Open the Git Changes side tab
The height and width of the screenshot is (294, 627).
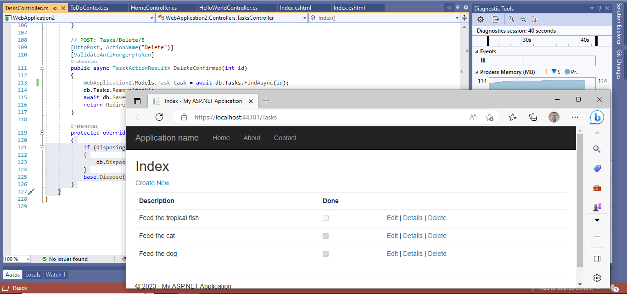point(619,65)
